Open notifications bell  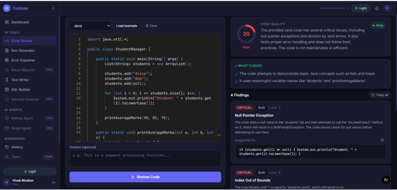(x=377, y=8)
